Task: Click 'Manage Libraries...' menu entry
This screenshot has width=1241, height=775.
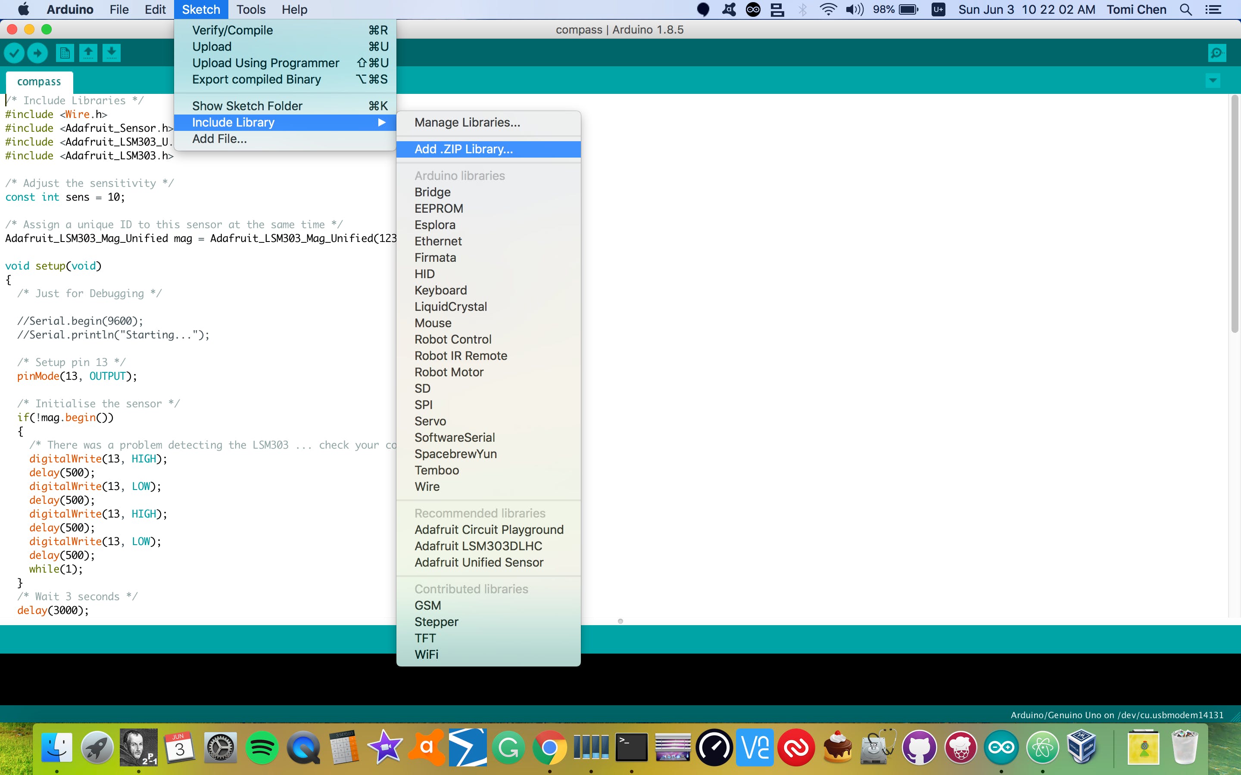Action: point(467,121)
